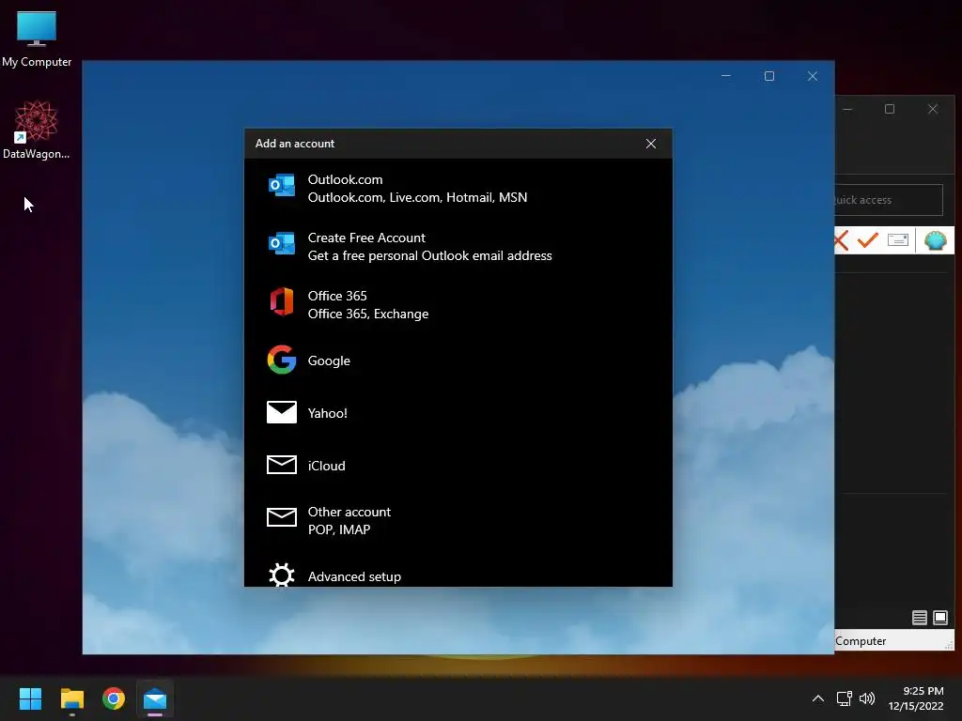
Task: Open File Explorer from taskbar
Action: tap(71, 698)
